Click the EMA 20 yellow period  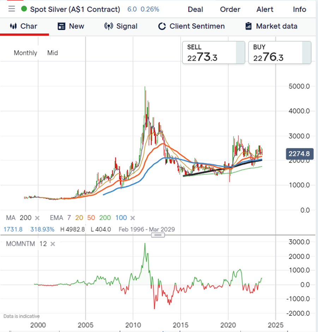pos(79,218)
